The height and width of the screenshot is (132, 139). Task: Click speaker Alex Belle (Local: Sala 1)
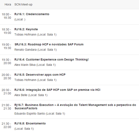pyautogui.click(x=31, y=95)
